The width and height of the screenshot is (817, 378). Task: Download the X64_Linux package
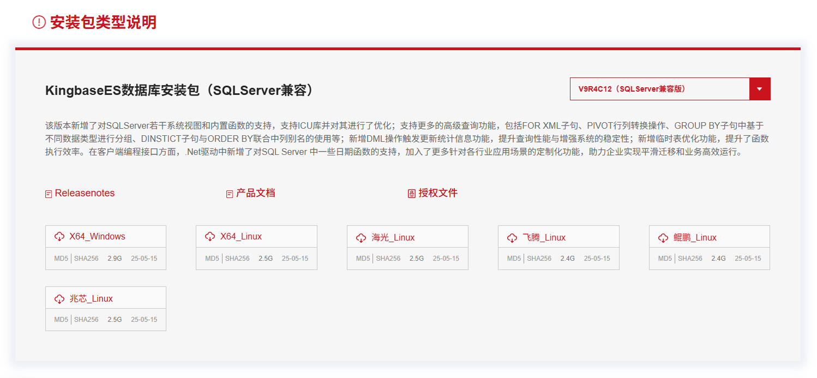pos(241,236)
